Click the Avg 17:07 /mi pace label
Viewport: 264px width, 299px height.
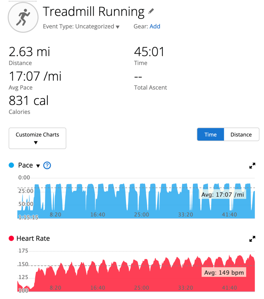222,195
